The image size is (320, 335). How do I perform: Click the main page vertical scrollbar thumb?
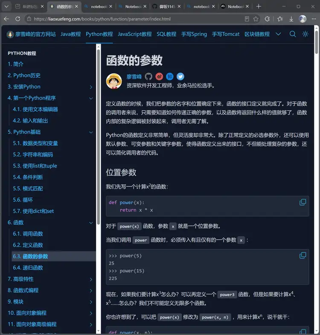click(x=317, y=42)
